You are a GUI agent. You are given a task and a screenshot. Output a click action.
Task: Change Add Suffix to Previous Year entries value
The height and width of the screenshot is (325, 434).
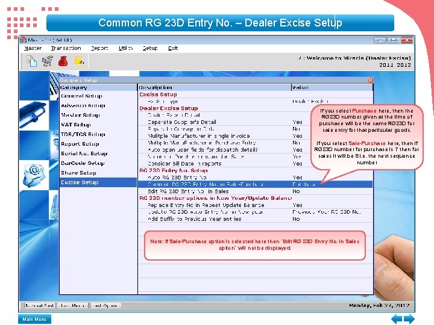[296, 219]
